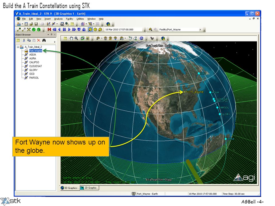Open the Help menu
This screenshot has height=206, width=275.
pyautogui.click(x=101, y=19)
